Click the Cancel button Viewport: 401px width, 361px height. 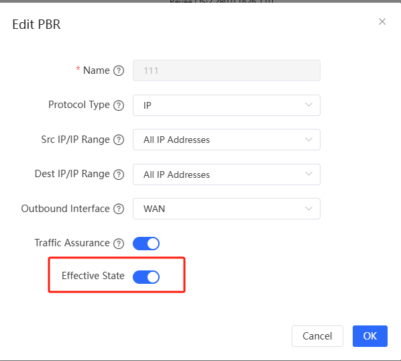pyautogui.click(x=317, y=336)
